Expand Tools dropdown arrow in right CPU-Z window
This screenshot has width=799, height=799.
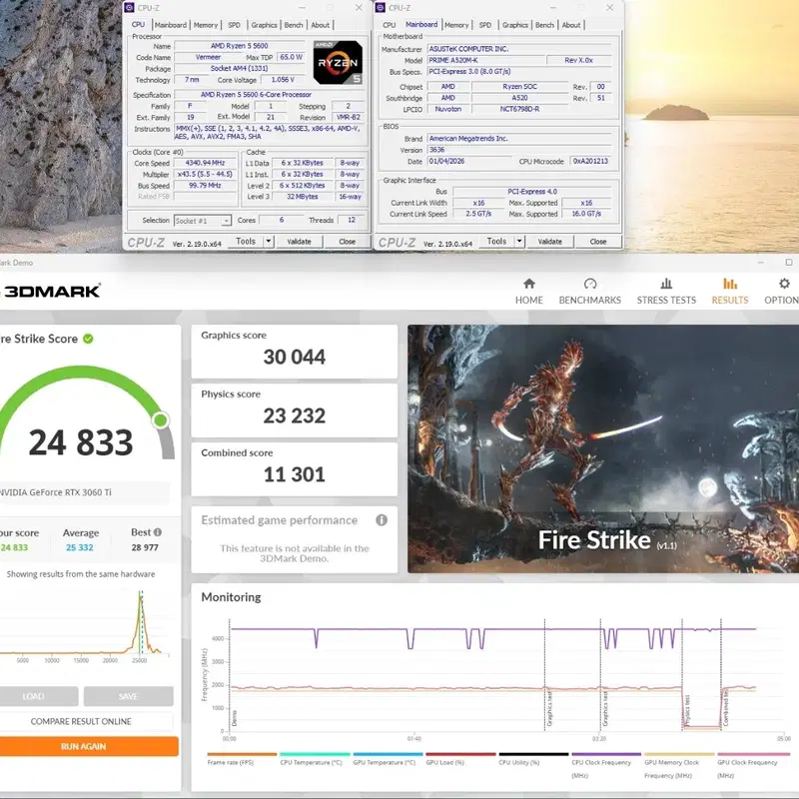coord(519,241)
